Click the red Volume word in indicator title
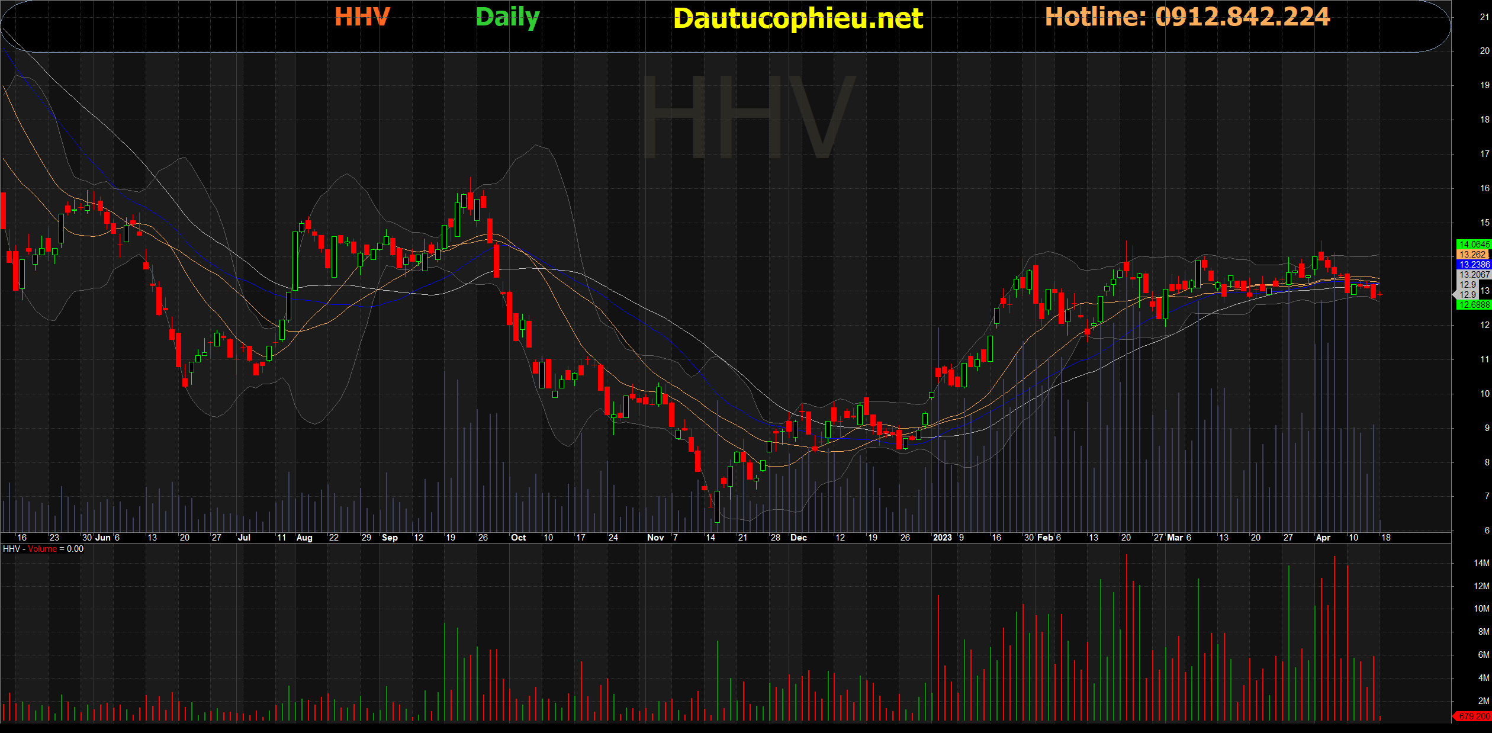The width and height of the screenshot is (1492, 733). [42, 549]
